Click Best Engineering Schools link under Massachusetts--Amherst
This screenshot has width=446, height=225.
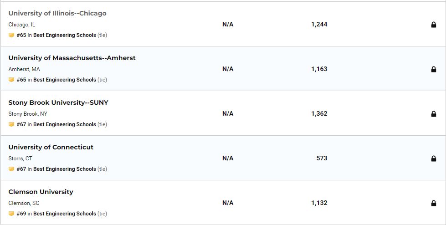click(x=65, y=80)
